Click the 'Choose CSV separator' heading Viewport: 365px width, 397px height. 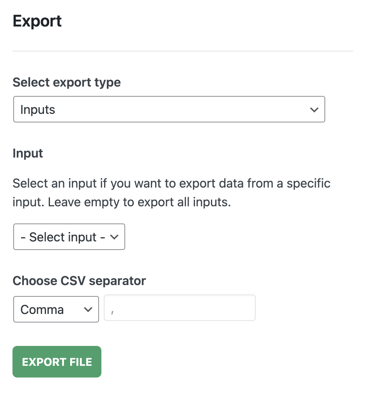tap(79, 280)
